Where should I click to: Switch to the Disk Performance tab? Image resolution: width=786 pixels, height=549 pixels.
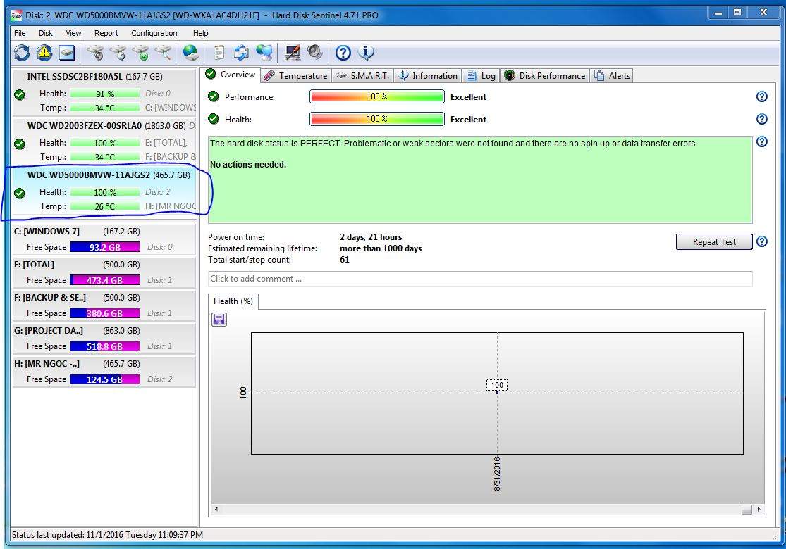click(544, 75)
